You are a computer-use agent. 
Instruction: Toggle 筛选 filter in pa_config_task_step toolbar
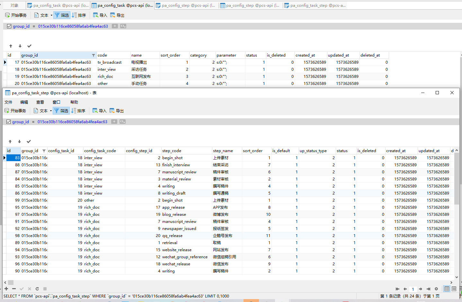pos(61,111)
